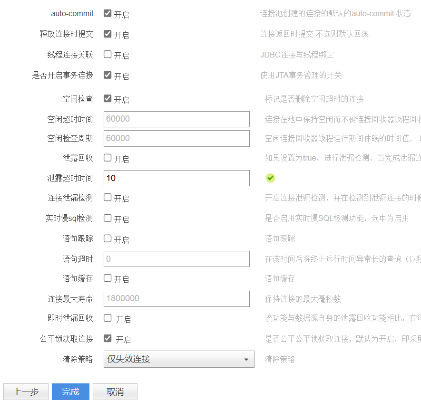Toggle the 是否开启事务连接 checkbox
421x410 pixels.
[x=108, y=75]
